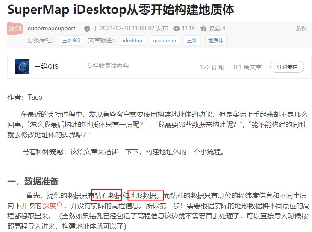Click the 一，数据准备 section heading
This screenshot has width=312, height=232.
[x=33, y=181]
